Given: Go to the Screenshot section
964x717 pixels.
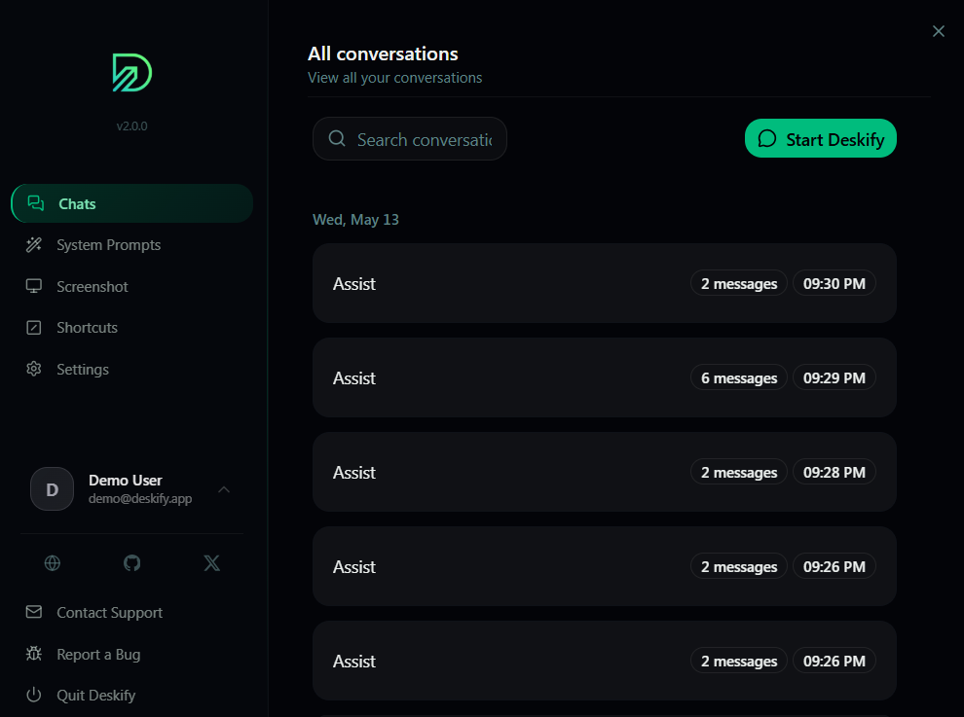Looking at the screenshot, I should 132,286.
